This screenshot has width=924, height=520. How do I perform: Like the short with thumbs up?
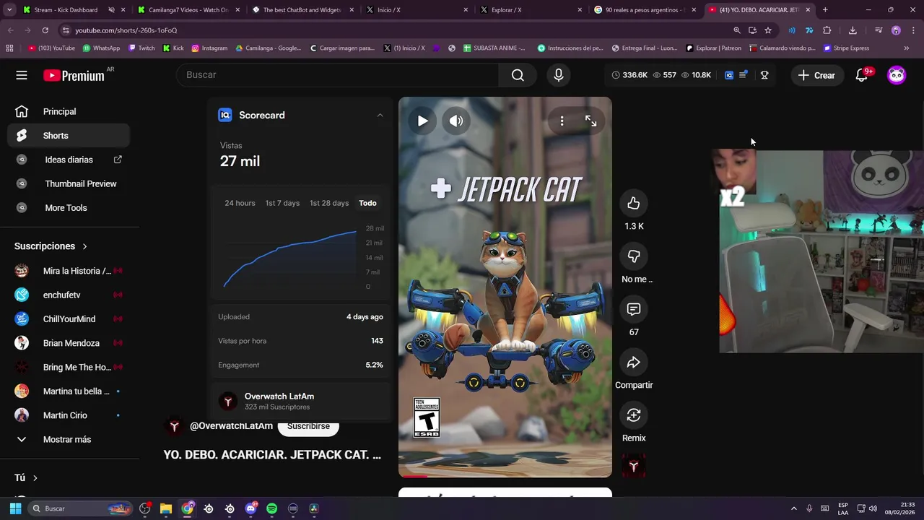(x=634, y=204)
